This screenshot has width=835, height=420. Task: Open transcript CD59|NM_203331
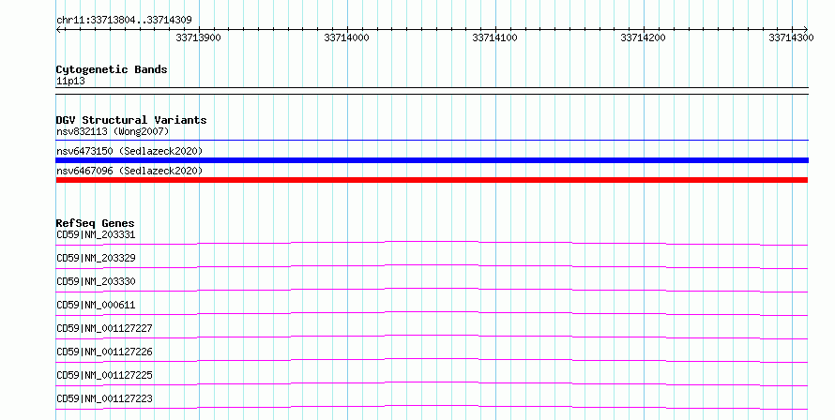(96, 234)
